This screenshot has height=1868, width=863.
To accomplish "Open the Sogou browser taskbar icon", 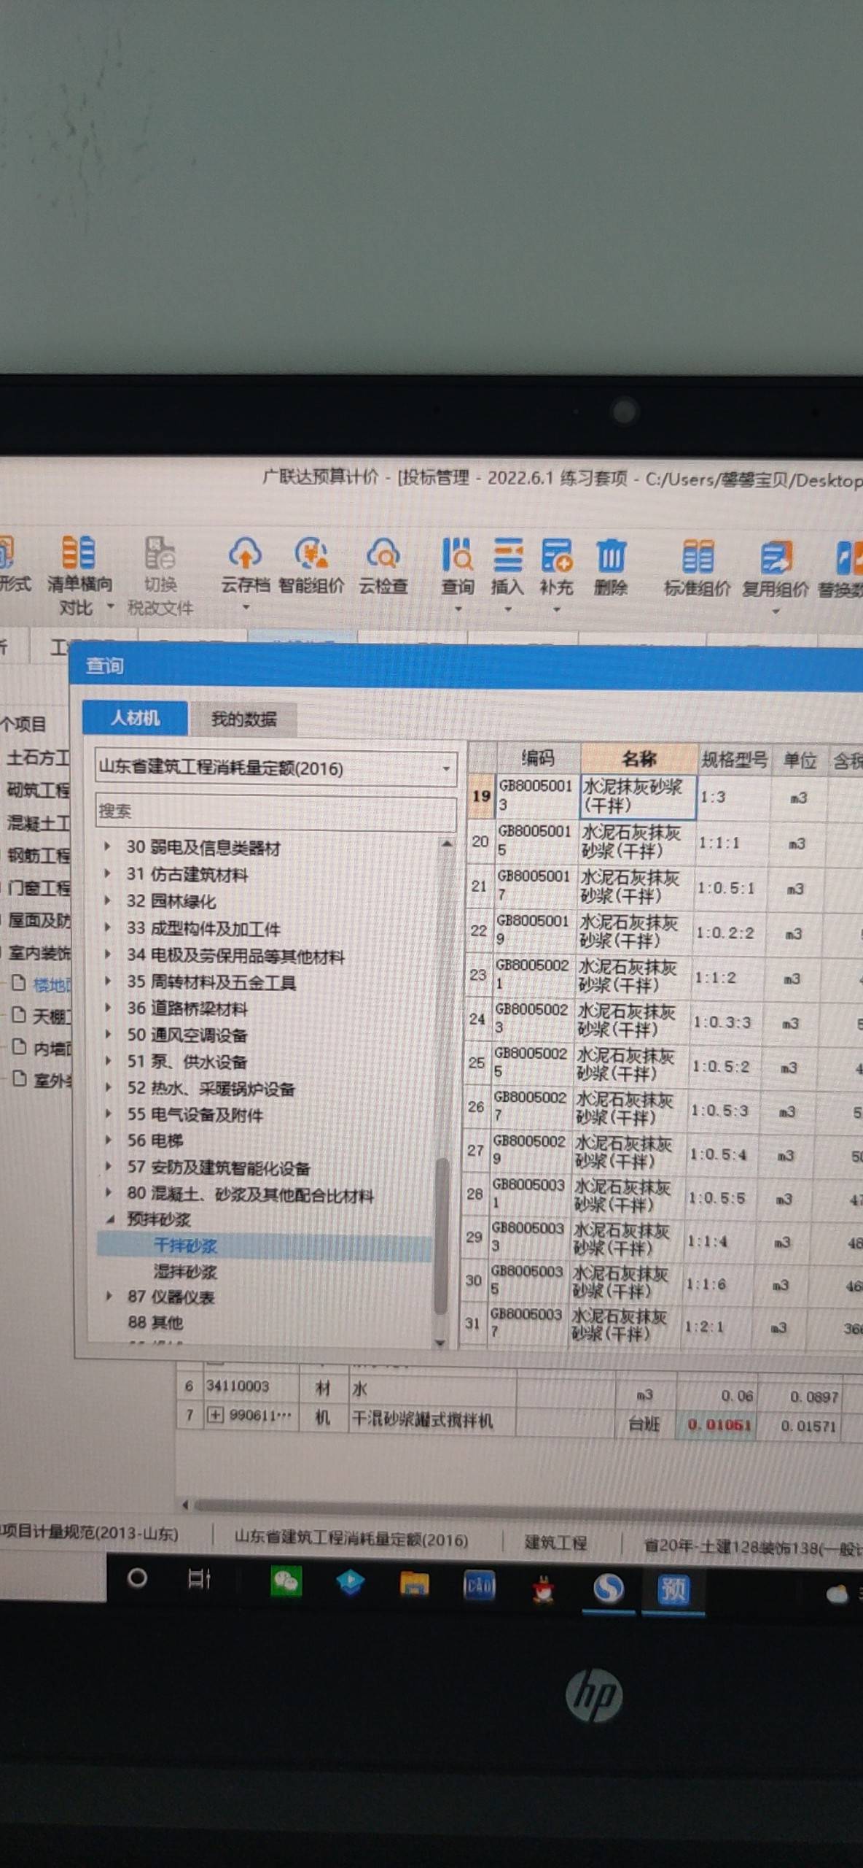I will coord(609,1588).
